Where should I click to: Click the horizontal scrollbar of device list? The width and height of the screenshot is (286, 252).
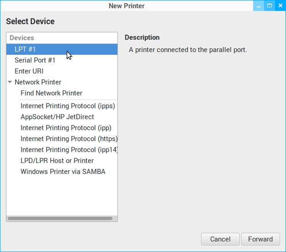click(x=60, y=219)
